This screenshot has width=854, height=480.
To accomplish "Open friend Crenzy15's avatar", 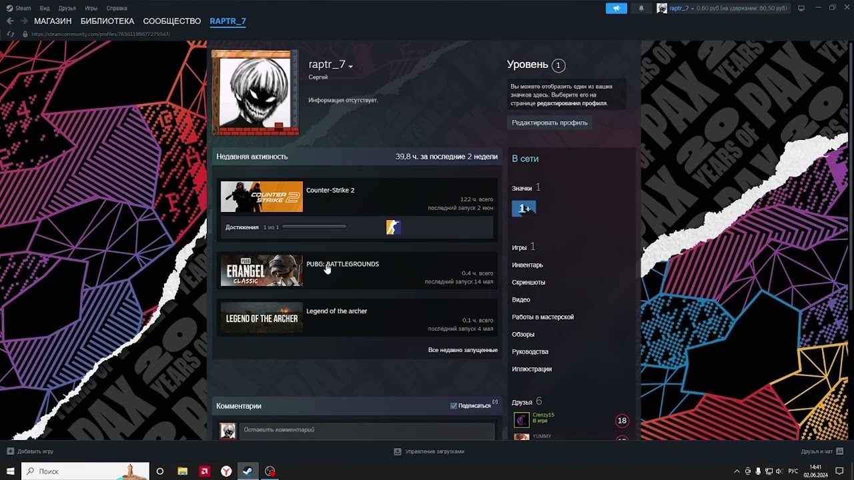I will pos(522,420).
